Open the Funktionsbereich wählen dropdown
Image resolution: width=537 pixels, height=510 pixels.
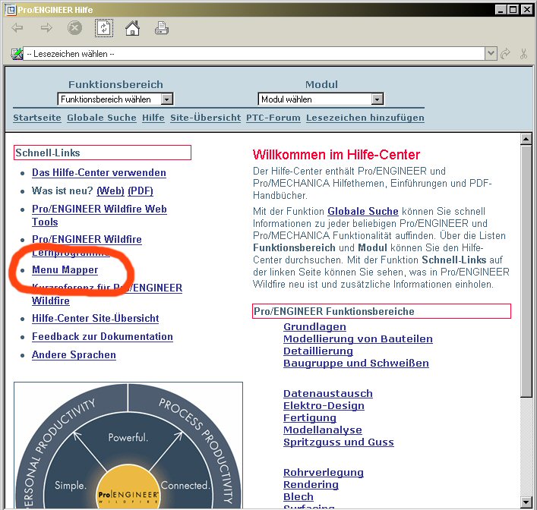[115, 99]
